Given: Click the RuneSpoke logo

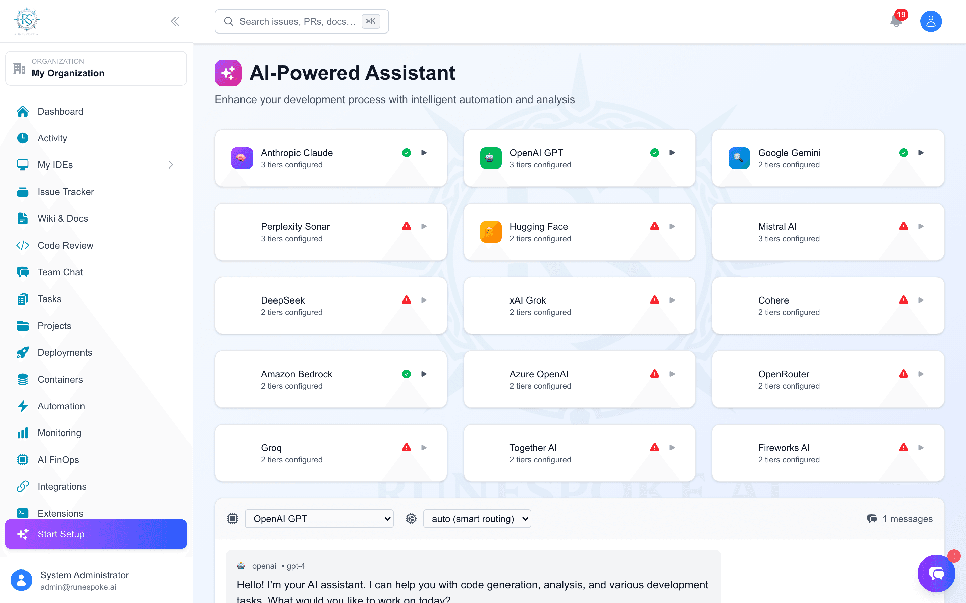Looking at the screenshot, I should 27,21.
